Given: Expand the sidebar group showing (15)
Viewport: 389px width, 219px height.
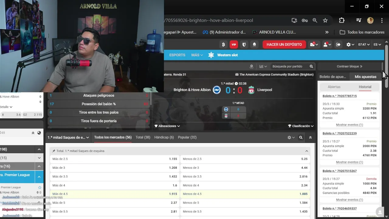Looking at the screenshot, I should (x=39, y=158).
